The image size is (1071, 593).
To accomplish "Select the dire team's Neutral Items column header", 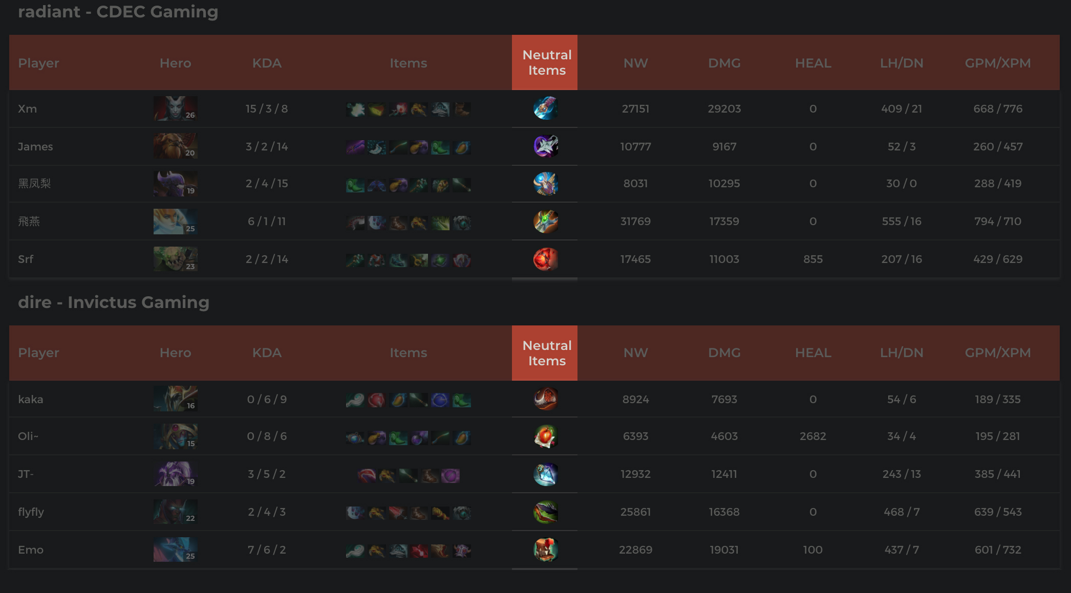I will pyautogui.click(x=547, y=353).
